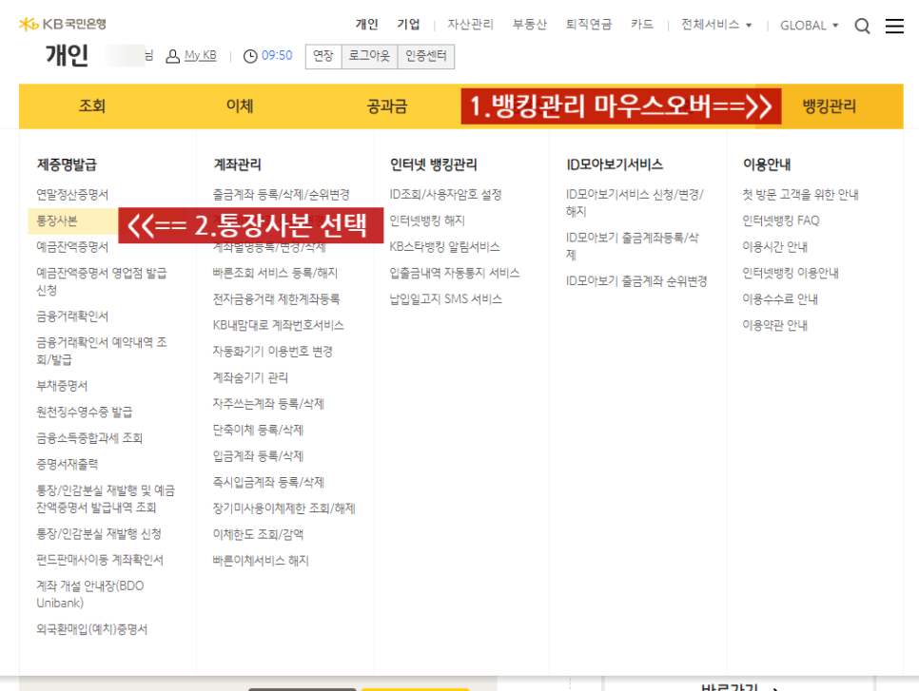Click 단축이체 등록/삭제 link

coord(258,430)
